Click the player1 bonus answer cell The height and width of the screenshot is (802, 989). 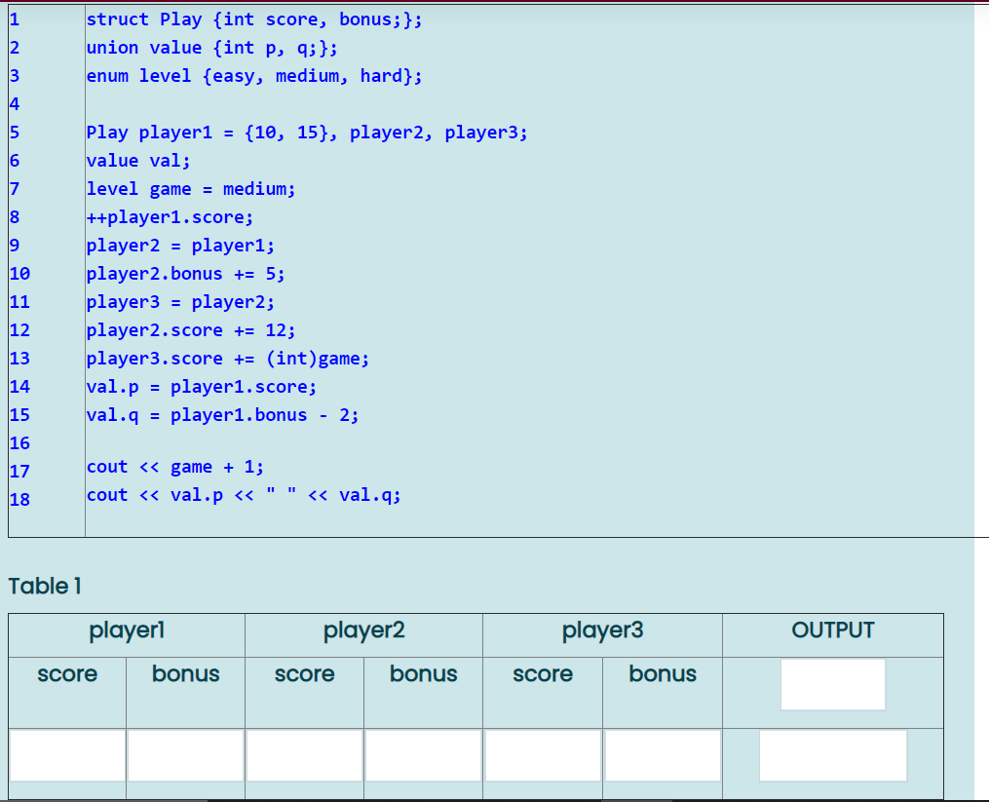pos(185,756)
